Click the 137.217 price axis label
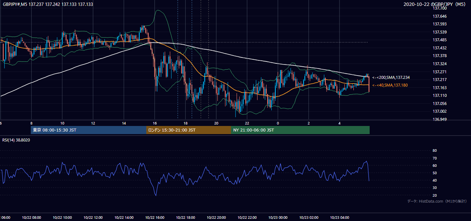This screenshot has width=471, height=221. 440,80
